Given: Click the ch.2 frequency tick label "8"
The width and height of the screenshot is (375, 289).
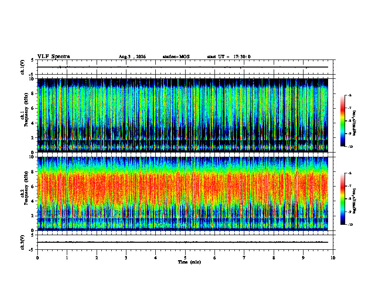Looking at the screenshot, I should coord(33,172).
